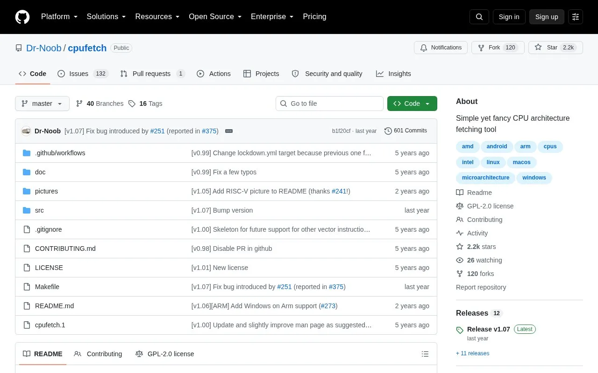Open the Makefile file
The image size is (598, 373).
coord(47,287)
